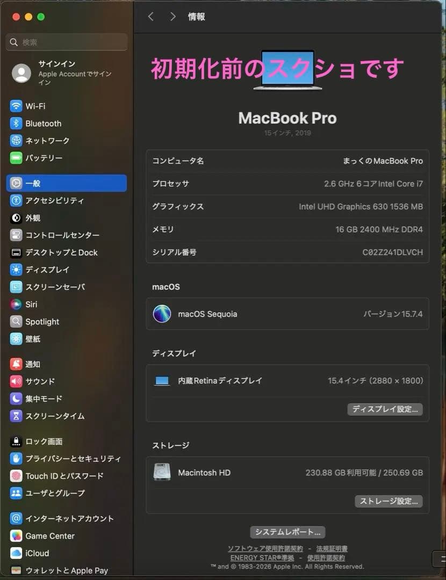Select ロック画面 lock icon
This screenshot has height=580, width=446.
16,441
